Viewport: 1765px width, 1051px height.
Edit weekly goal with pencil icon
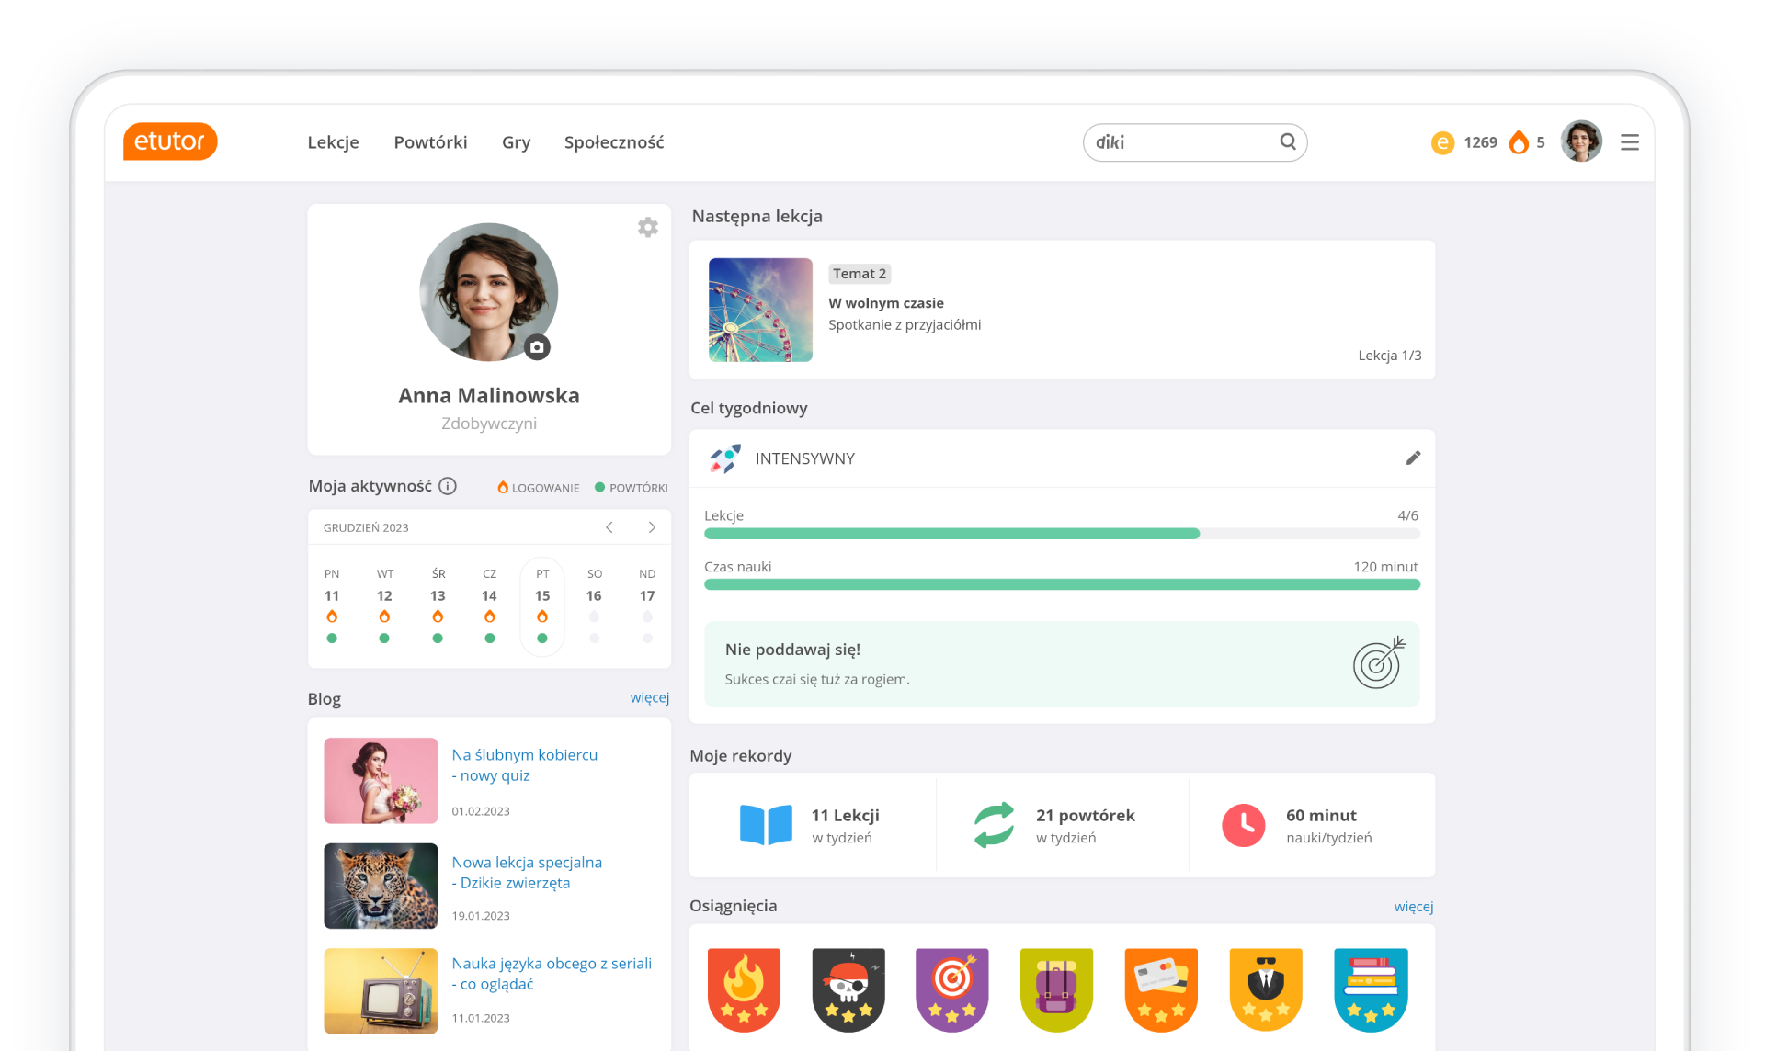pyautogui.click(x=1413, y=458)
